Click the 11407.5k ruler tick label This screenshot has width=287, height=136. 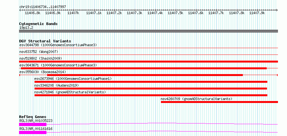(175, 13)
